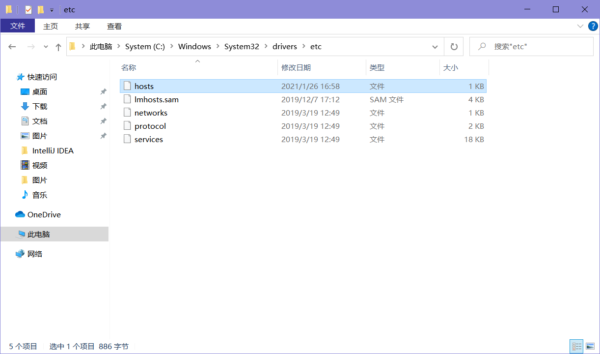
Task: Expand the chevron after System (C:) in path
Action: point(172,46)
